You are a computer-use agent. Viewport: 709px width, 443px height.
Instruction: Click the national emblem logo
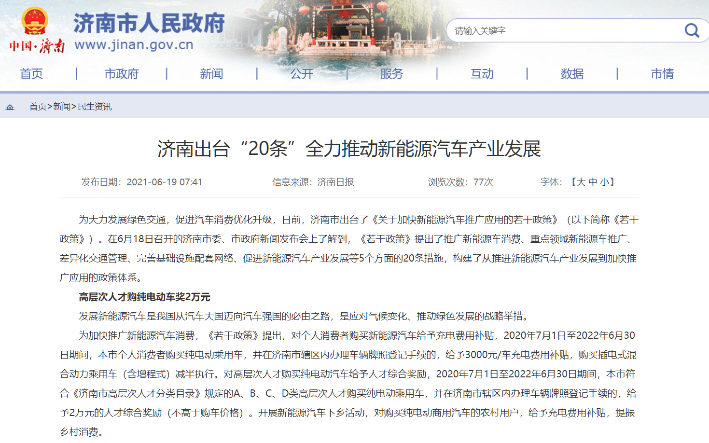(x=35, y=21)
